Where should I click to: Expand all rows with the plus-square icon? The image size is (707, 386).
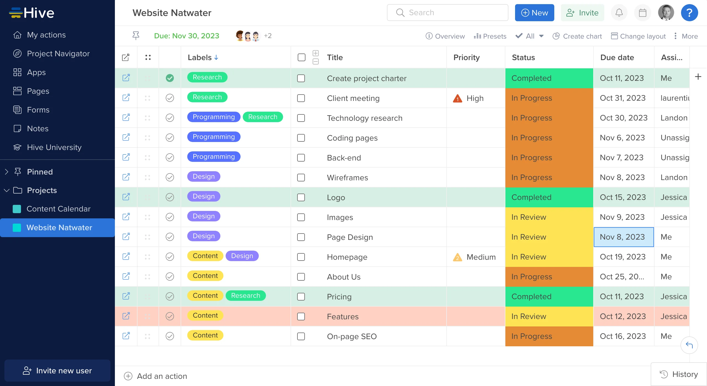click(316, 53)
